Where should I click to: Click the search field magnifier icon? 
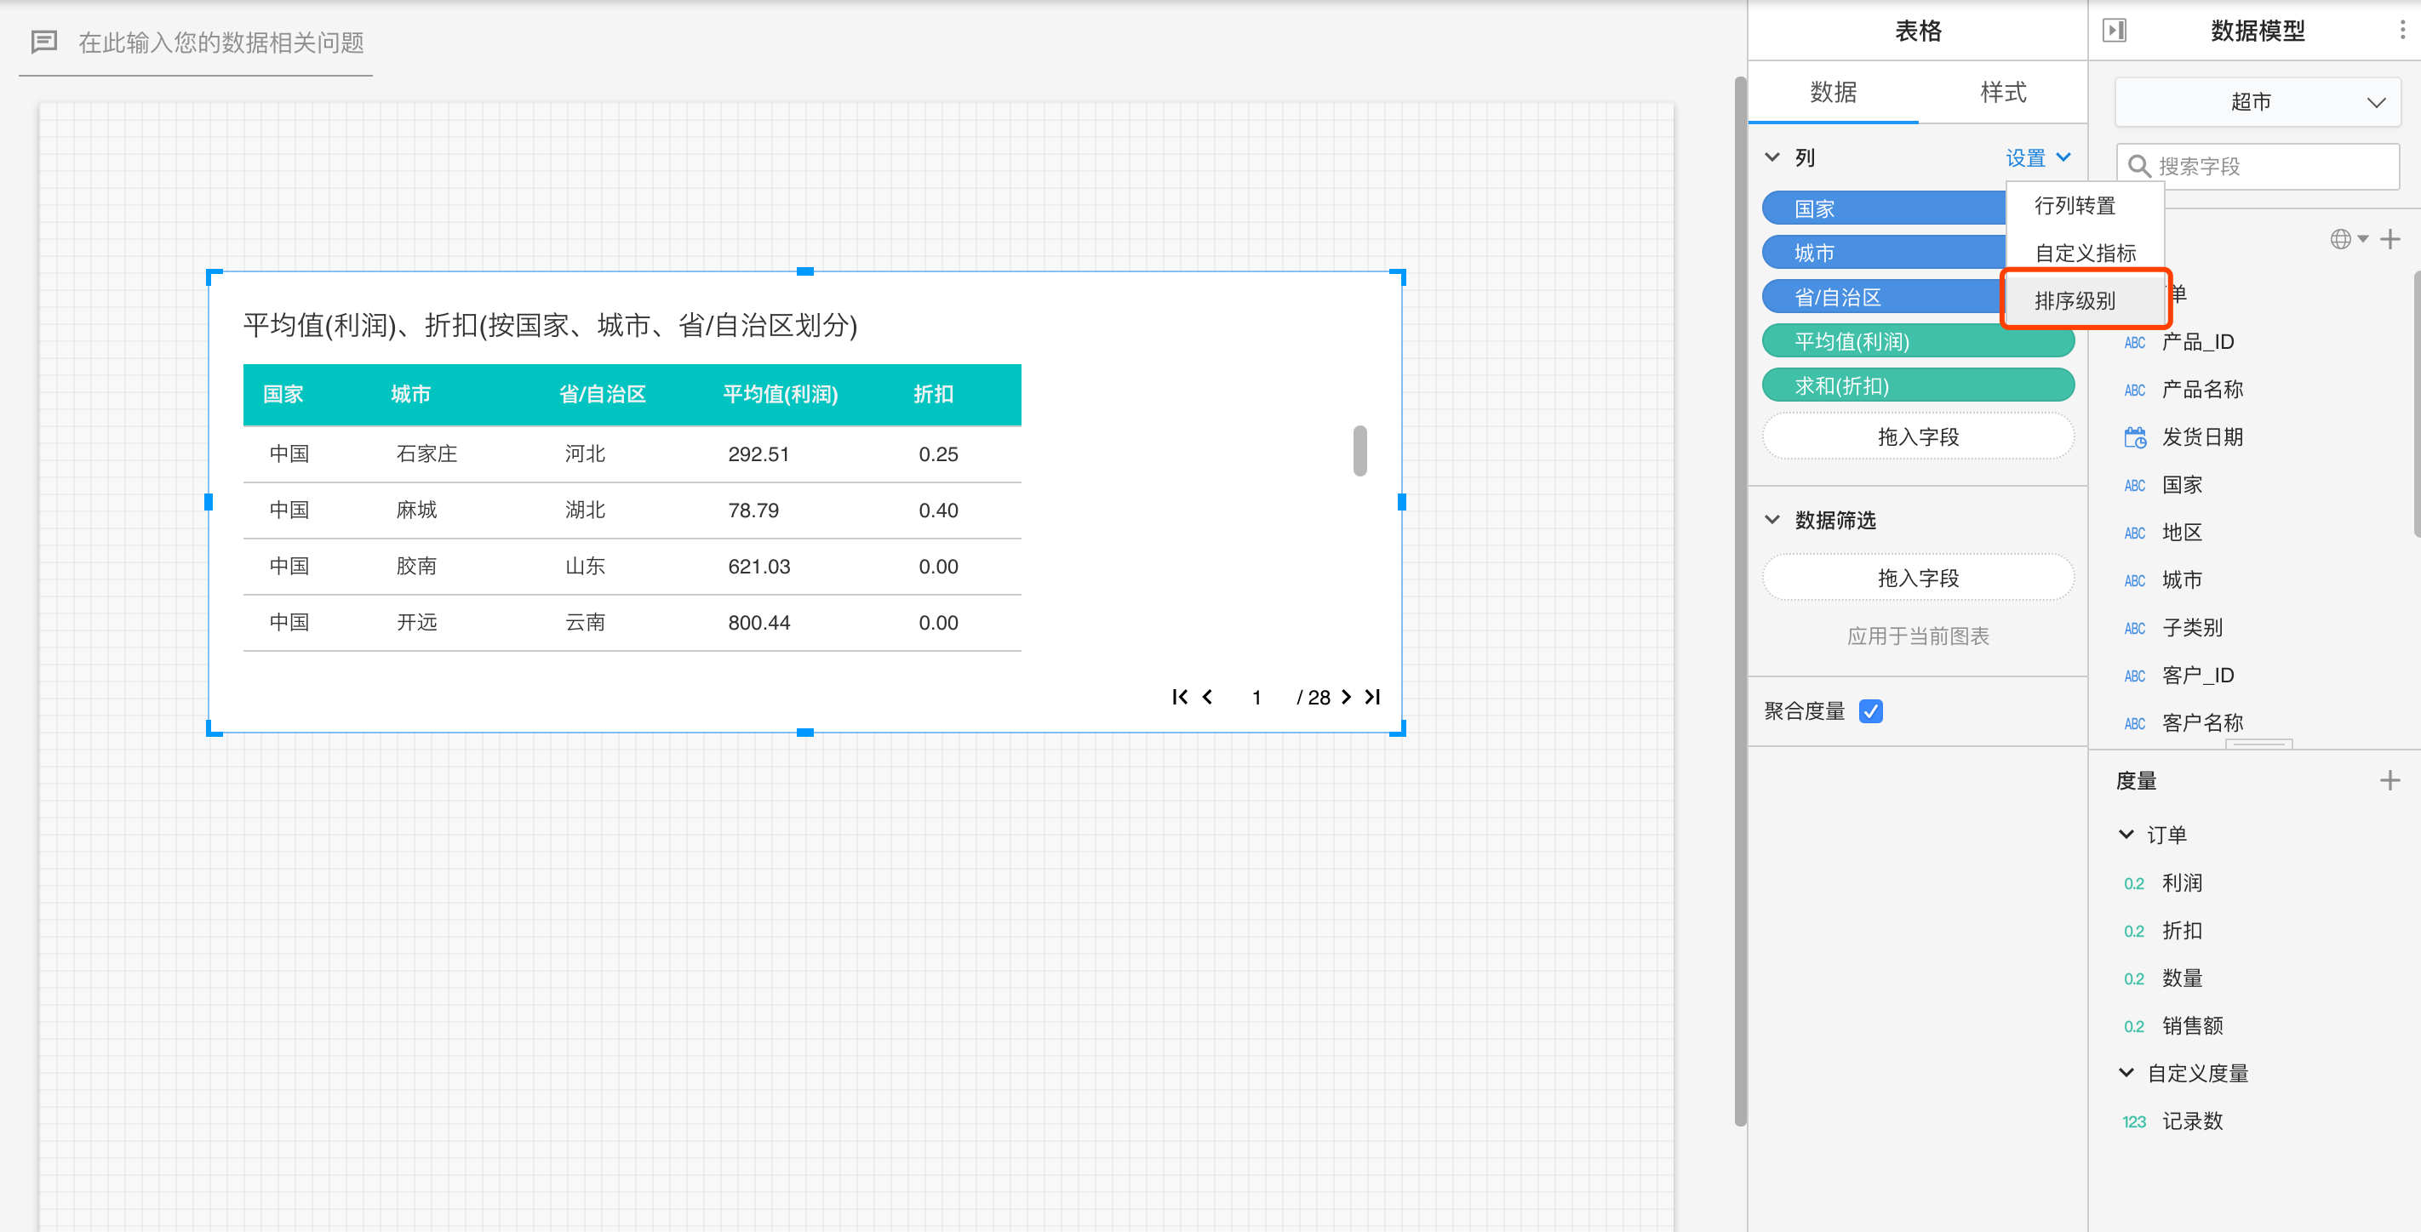(2138, 166)
